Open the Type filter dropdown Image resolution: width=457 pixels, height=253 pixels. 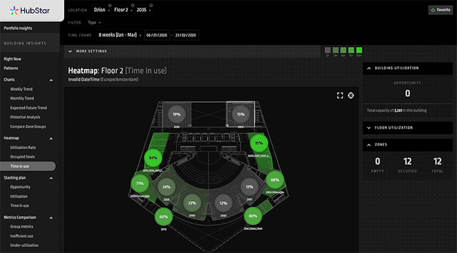click(x=94, y=22)
